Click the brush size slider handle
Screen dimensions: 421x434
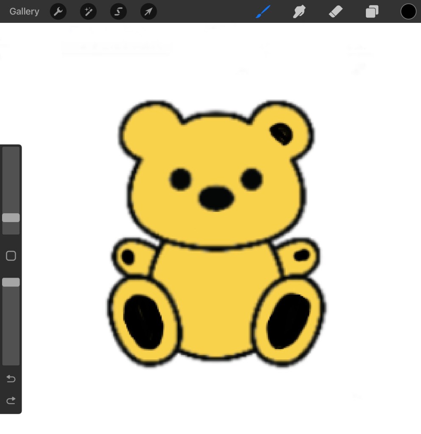[x=11, y=218]
